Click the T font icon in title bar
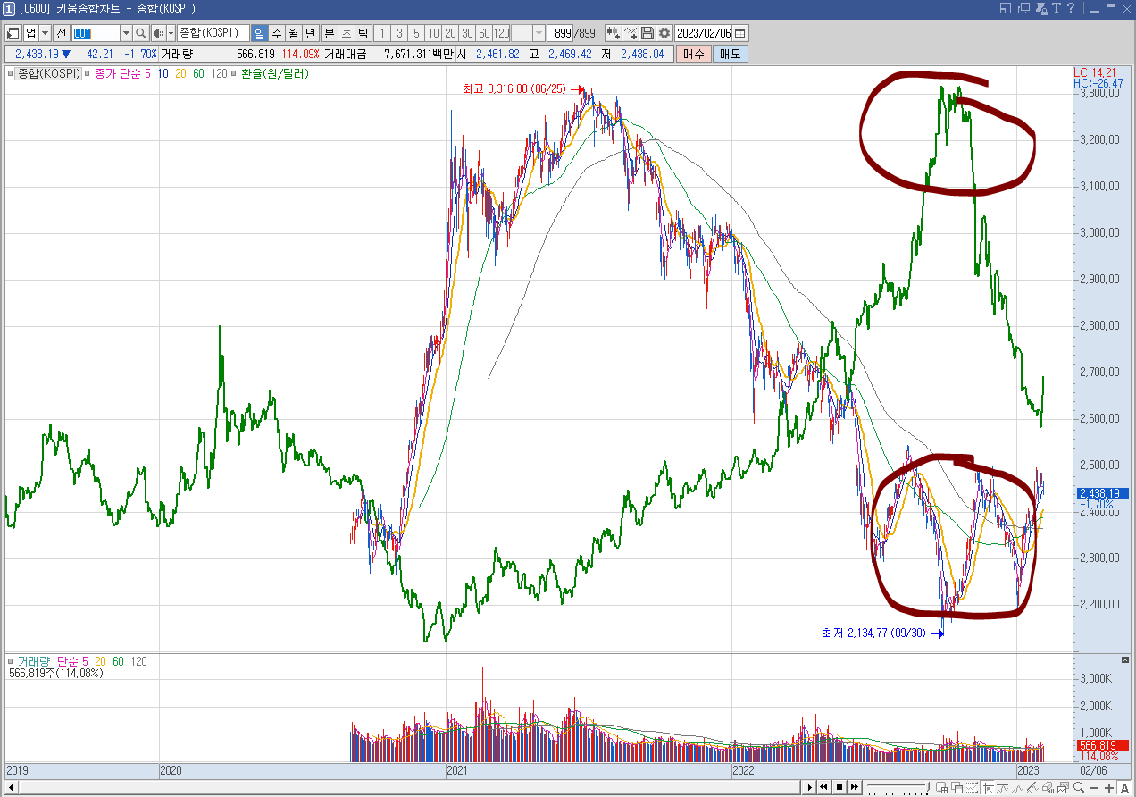1136x797 pixels. point(1057,8)
